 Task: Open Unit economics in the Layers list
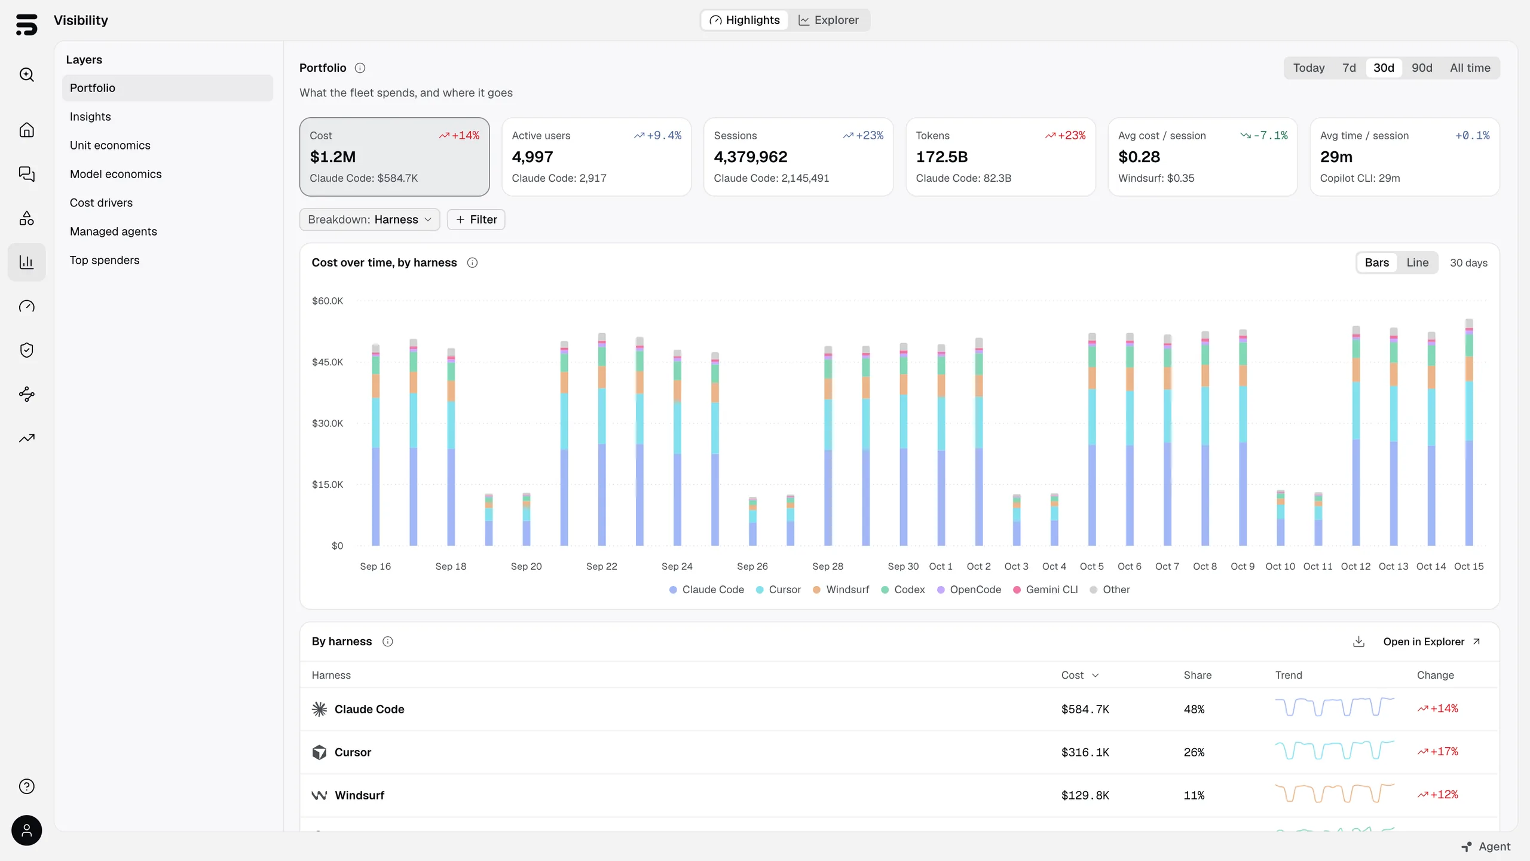click(167, 145)
